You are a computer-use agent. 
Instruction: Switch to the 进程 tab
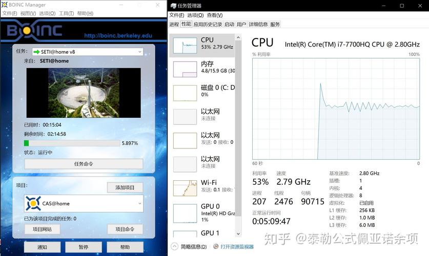[x=174, y=24]
